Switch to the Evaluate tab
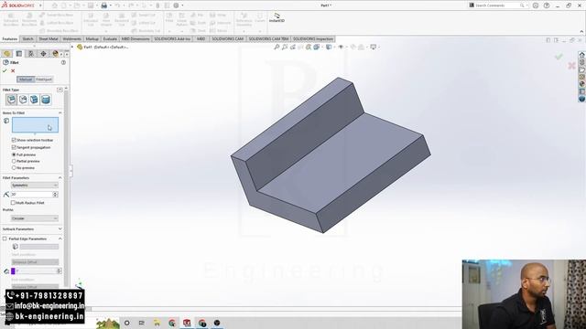Screen dimensions: 586x329 pos(110,38)
